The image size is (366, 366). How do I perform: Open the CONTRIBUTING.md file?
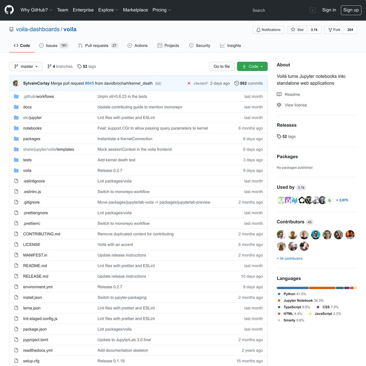tap(42, 234)
